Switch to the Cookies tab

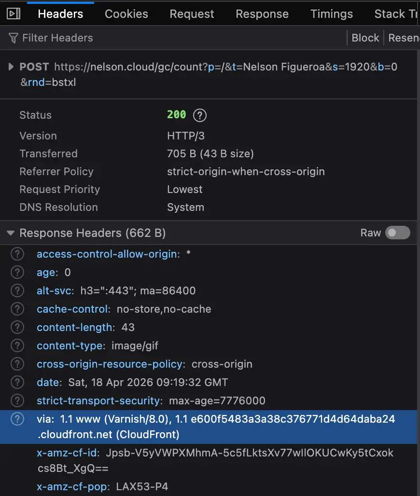[126, 14]
